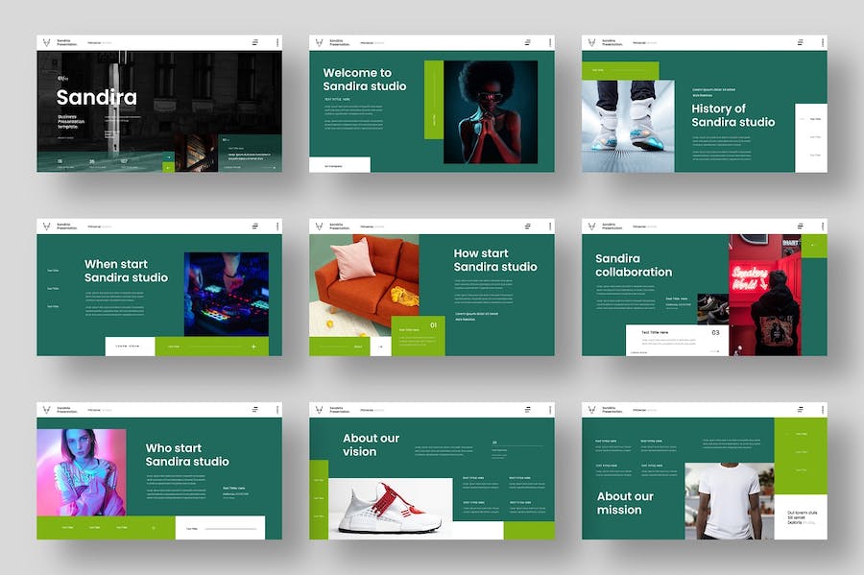Viewport: 864px width, 575px height.
Task: Click the green tab above the sneaker photo on History slide
Action: (618, 70)
